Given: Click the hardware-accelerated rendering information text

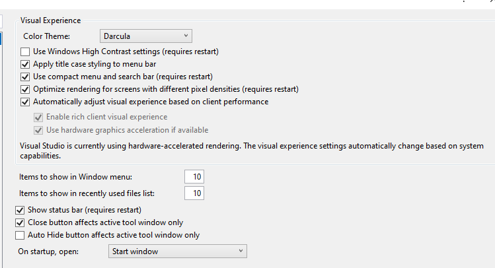Looking at the screenshot, I should pyautogui.click(x=251, y=151).
